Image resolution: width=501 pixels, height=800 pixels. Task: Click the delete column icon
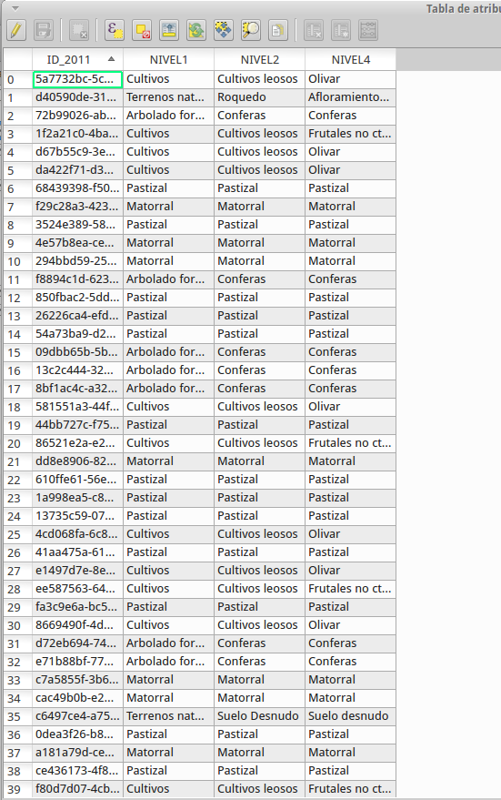pyautogui.click(x=314, y=30)
